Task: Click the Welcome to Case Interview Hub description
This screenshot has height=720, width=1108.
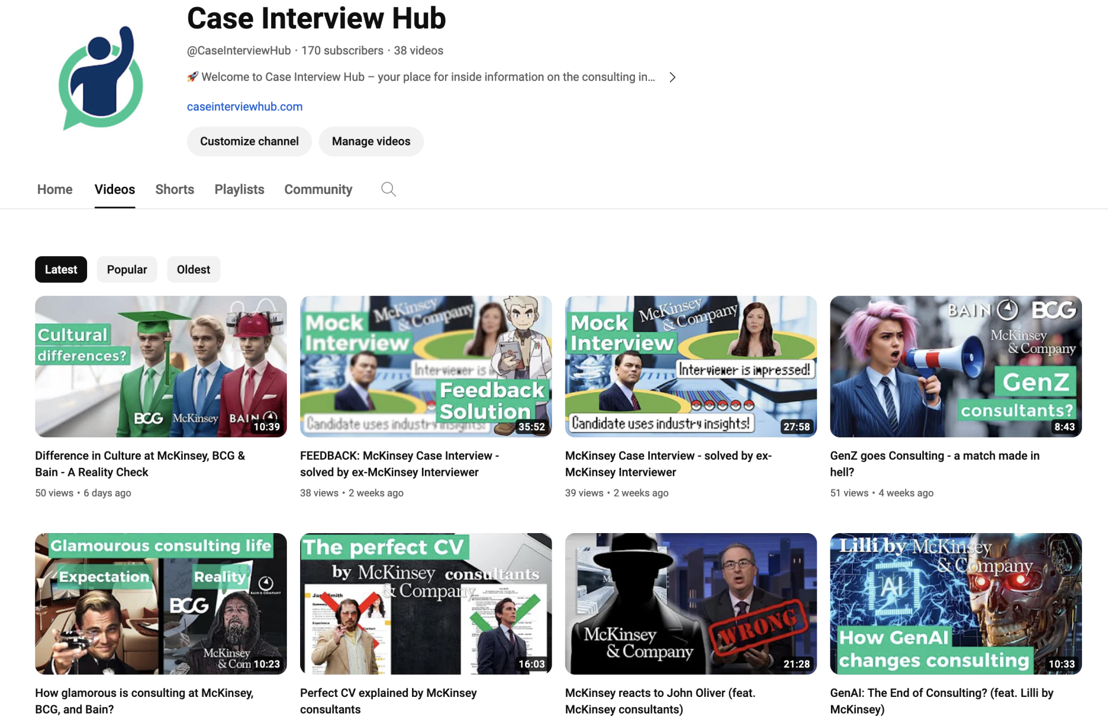Action: tap(421, 77)
